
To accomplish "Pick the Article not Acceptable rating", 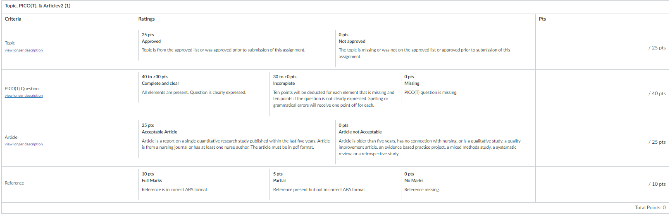I will (434, 142).
